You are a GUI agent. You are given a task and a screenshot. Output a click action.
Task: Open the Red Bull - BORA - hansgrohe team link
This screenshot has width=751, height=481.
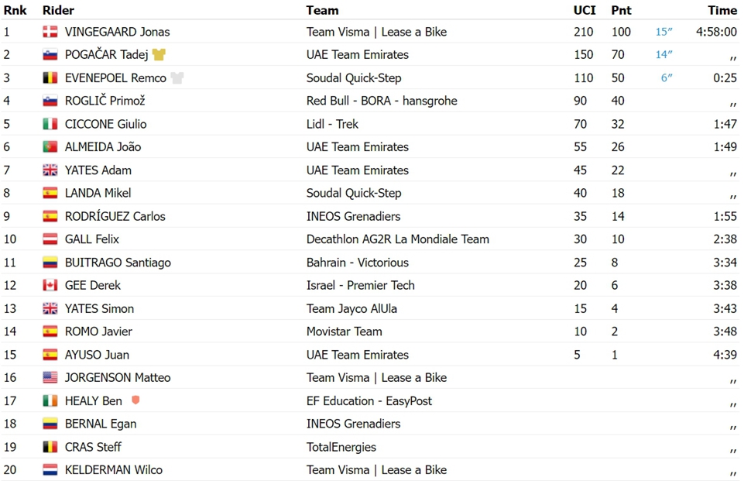pos(382,101)
